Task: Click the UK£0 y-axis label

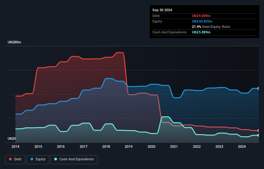Action: click(x=12, y=138)
